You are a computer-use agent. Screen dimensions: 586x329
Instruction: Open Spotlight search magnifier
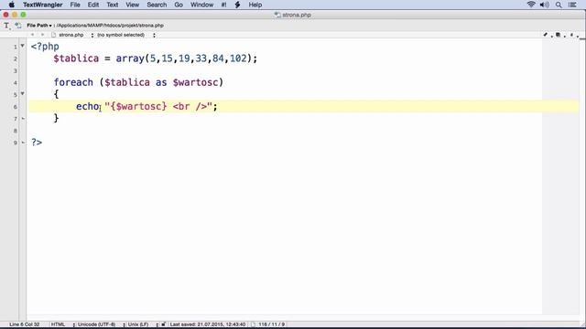[x=559, y=5]
